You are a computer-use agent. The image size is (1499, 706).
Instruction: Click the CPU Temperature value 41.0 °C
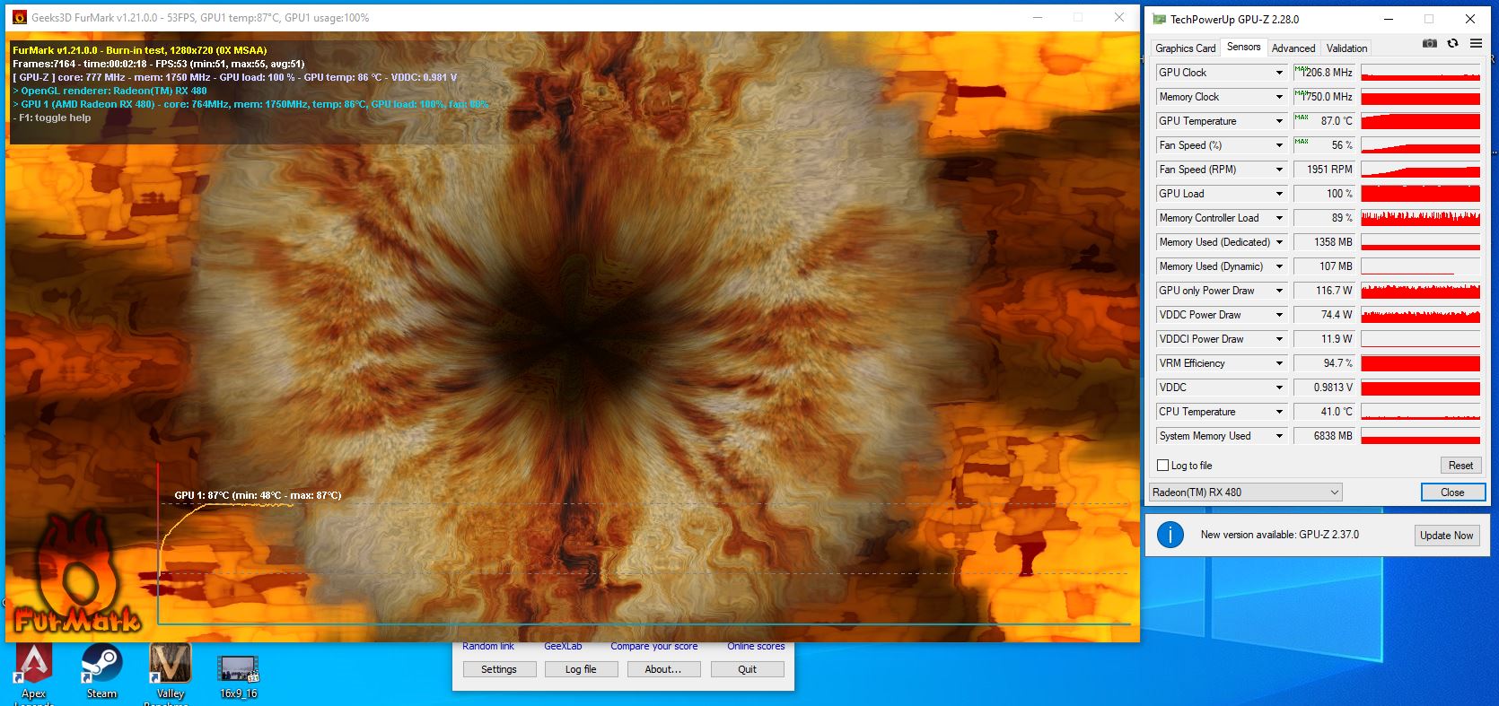(1337, 412)
